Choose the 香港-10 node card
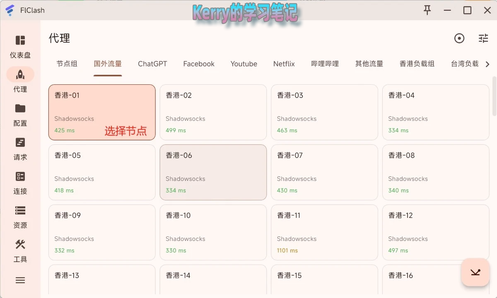Viewport: 497px width, 298px height. click(x=213, y=232)
